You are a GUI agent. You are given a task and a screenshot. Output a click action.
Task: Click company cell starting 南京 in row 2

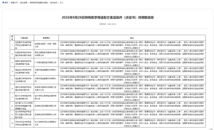click(46, 54)
